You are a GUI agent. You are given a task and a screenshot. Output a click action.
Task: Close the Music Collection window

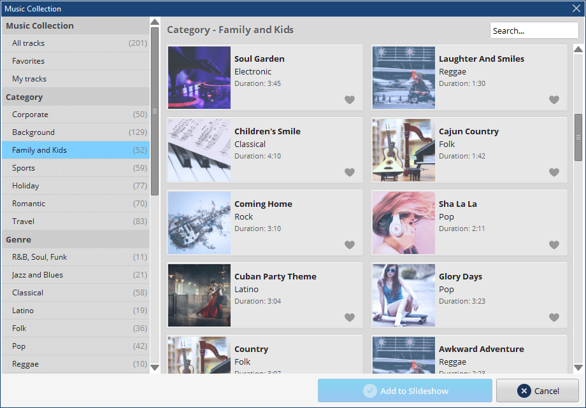[576, 8]
